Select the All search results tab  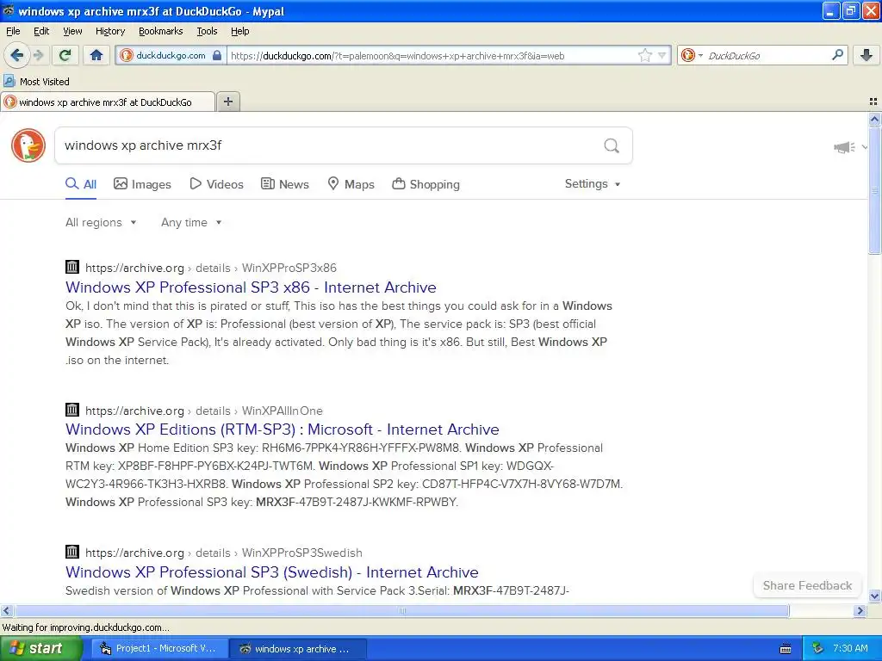pyautogui.click(x=81, y=184)
